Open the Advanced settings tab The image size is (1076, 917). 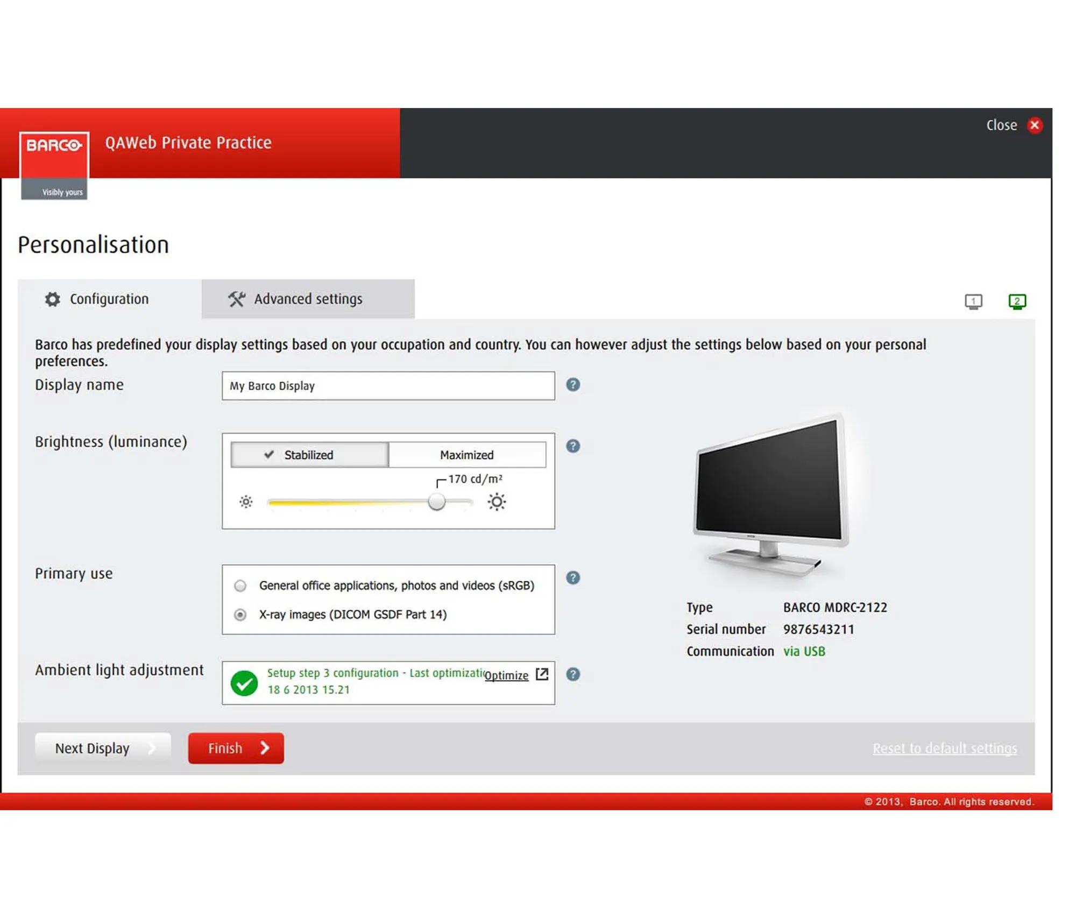(x=308, y=299)
